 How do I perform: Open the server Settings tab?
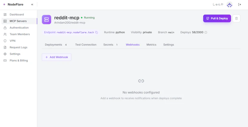(x=169, y=45)
